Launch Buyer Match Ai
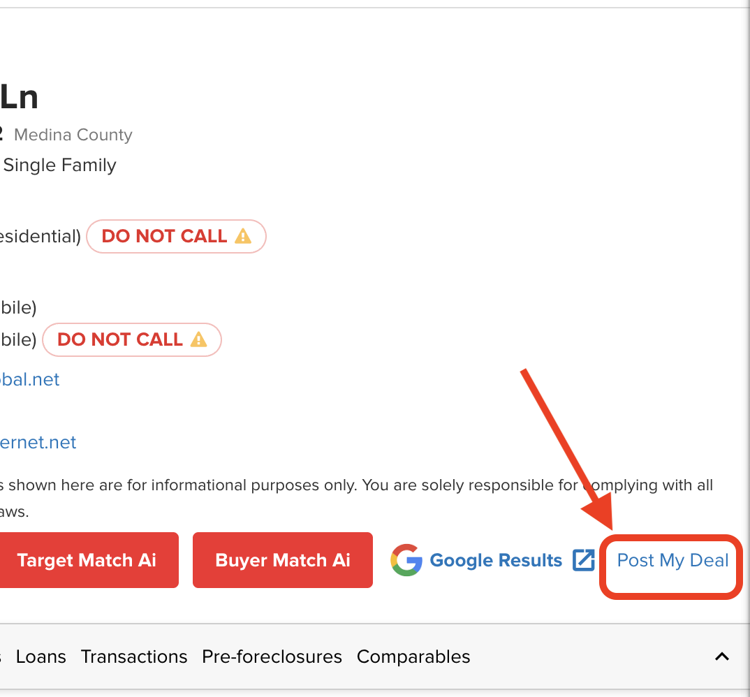 283,560
